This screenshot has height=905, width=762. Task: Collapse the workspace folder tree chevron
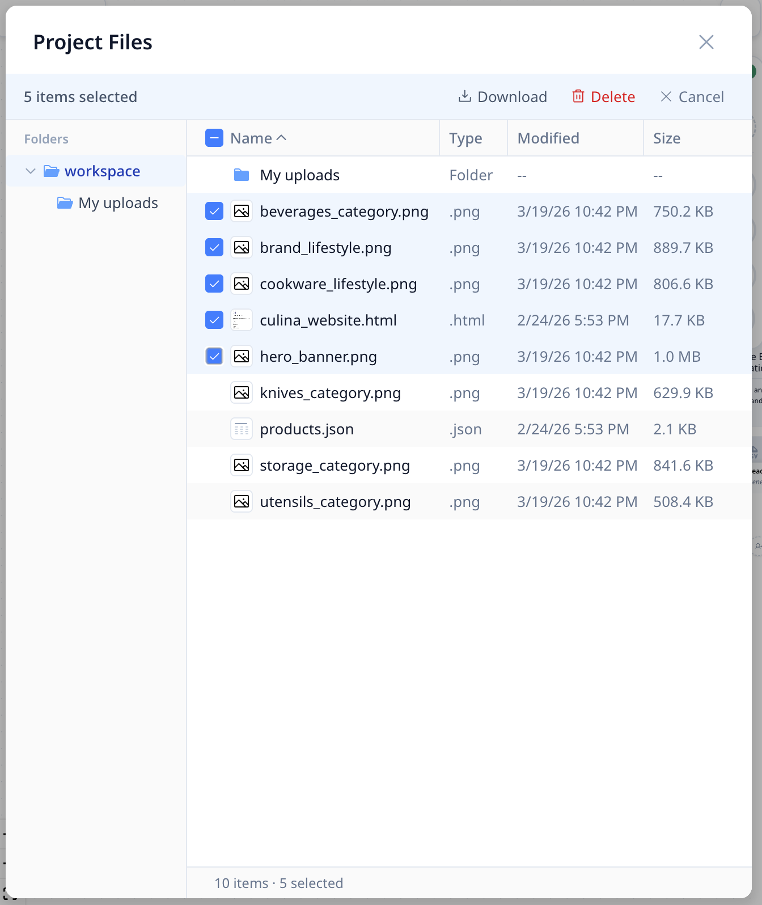point(31,171)
